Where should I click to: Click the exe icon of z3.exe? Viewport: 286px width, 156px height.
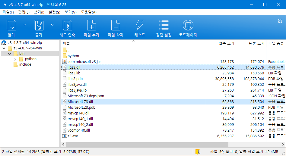(64, 136)
